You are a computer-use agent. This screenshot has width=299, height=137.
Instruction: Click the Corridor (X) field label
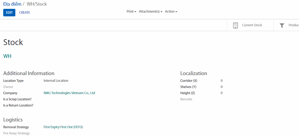pos(189,81)
